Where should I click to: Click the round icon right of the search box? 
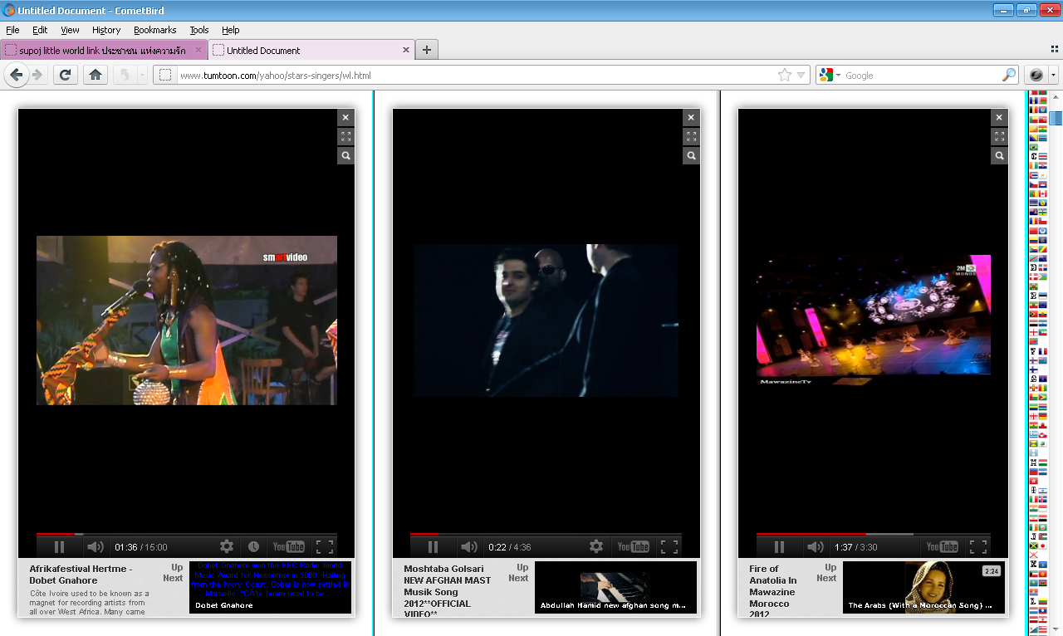1036,75
